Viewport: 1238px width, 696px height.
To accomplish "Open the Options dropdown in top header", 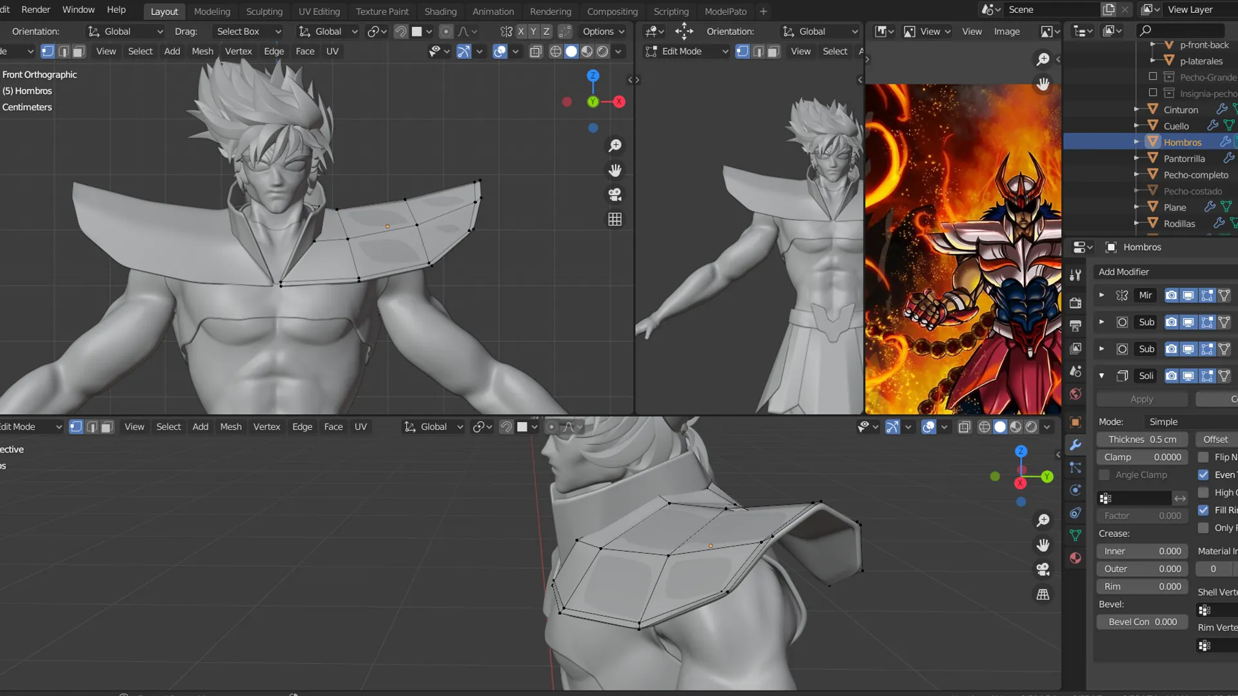I will pos(604,32).
